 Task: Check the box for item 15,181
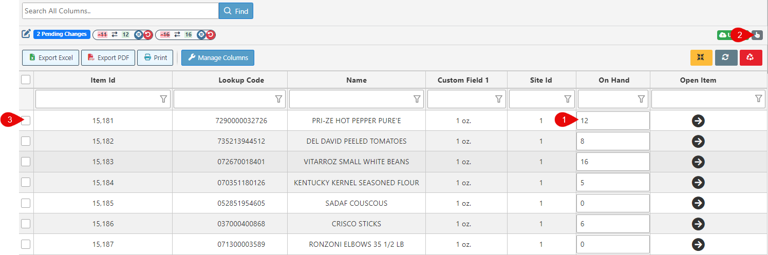coord(26,121)
